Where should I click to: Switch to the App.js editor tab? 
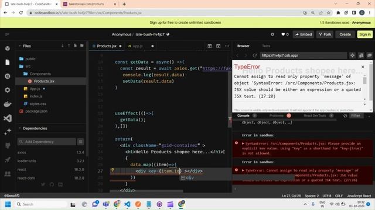point(138,46)
